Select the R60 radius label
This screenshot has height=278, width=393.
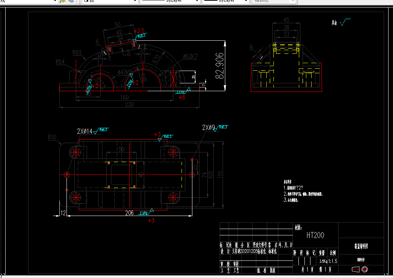click(x=77, y=53)
